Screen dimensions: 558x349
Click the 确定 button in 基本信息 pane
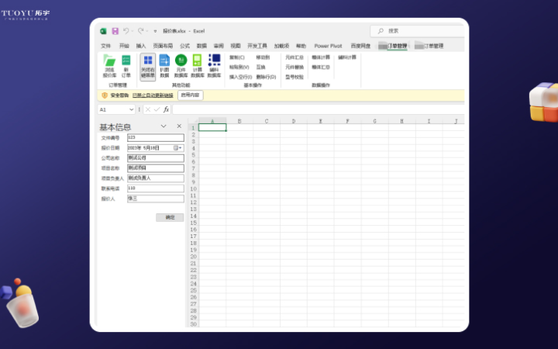(x=170, y=217)
